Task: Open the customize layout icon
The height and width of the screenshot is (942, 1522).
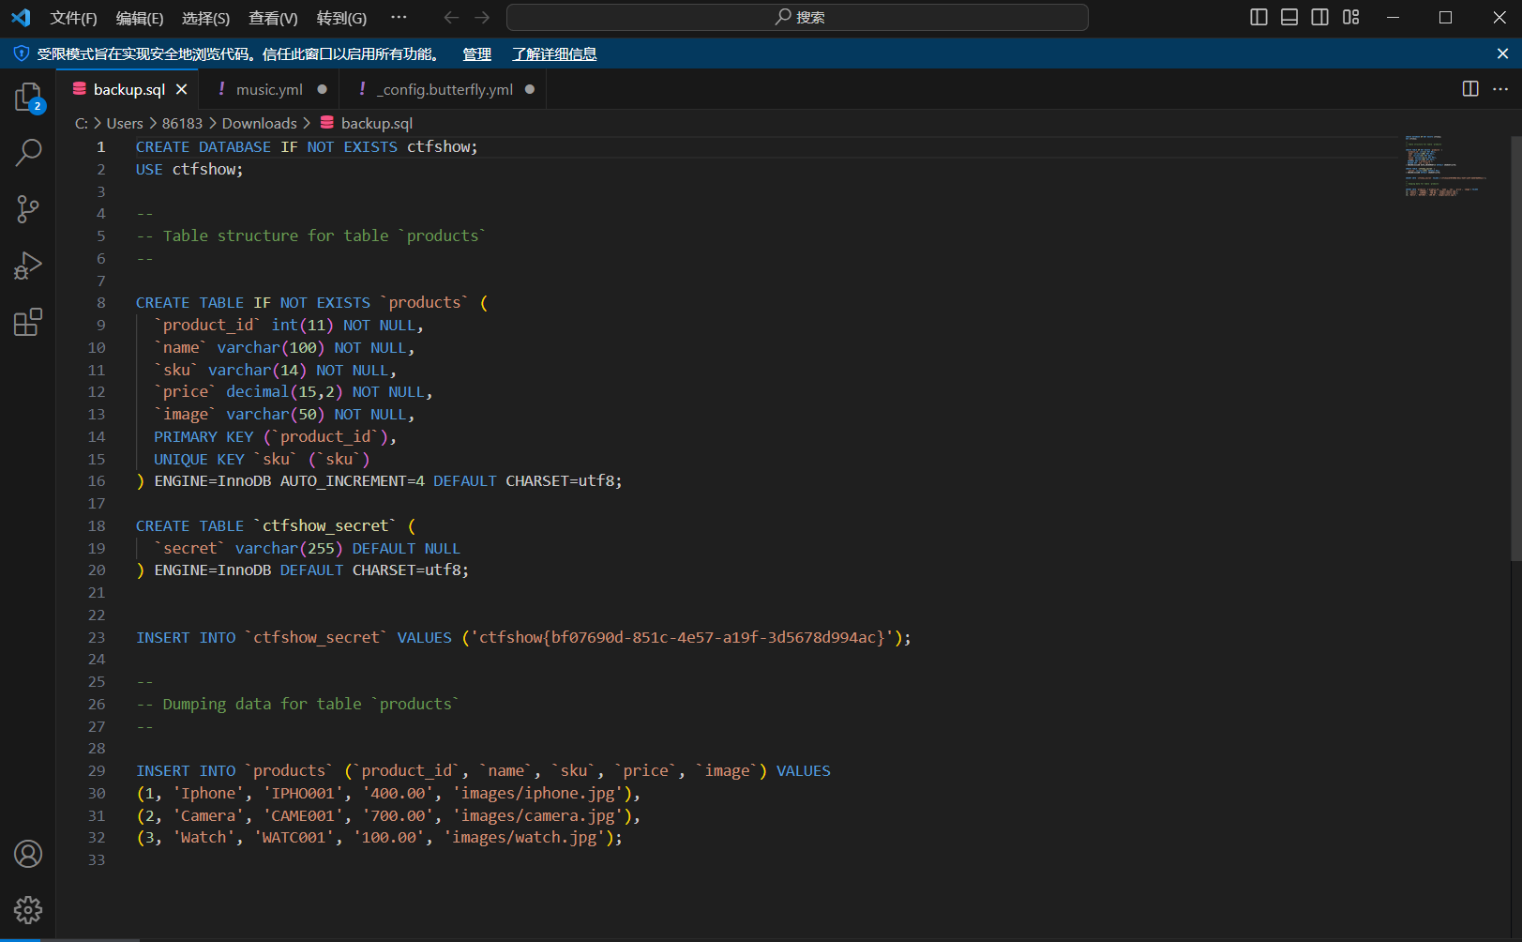Action: tap(1350, 17)
